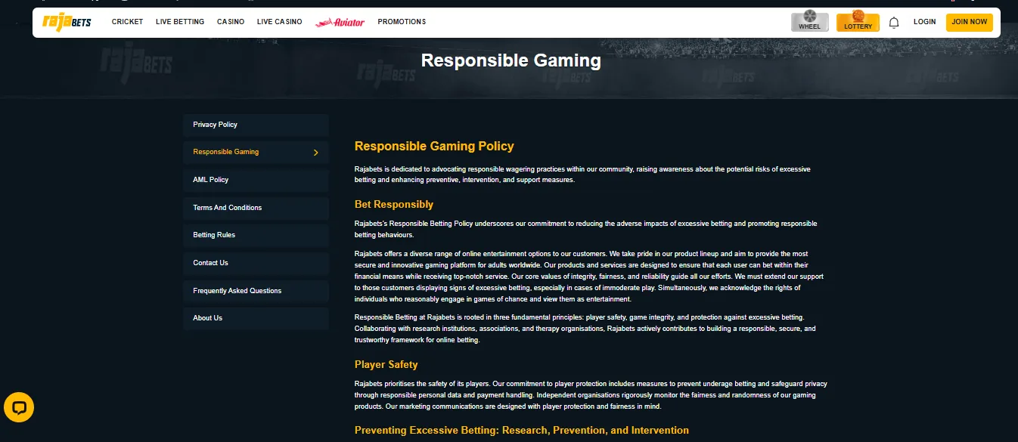This screenshot has width=1018, height=442.
Task: Click the Join Now button
Action: pyautogui.click(x=969, y=22)
